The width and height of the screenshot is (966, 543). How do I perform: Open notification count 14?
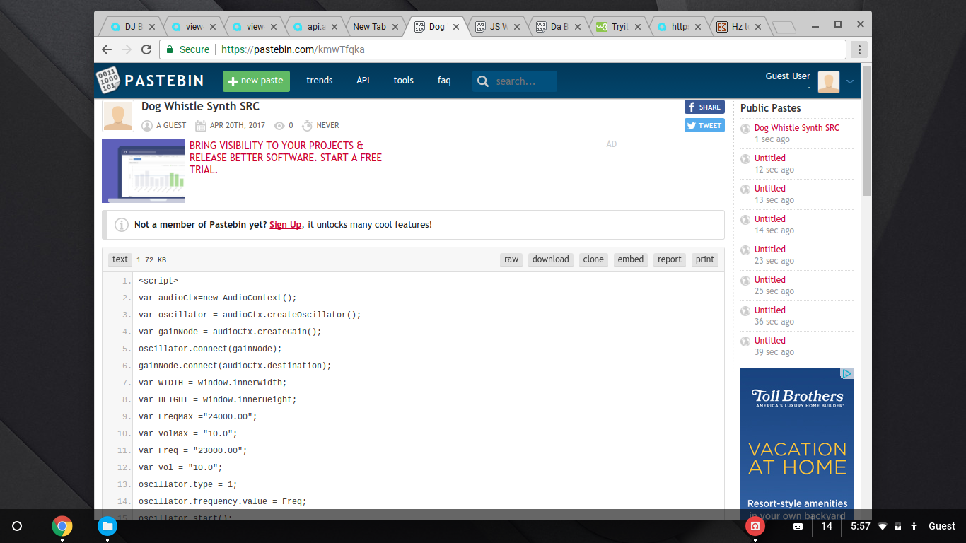[827, 526]
